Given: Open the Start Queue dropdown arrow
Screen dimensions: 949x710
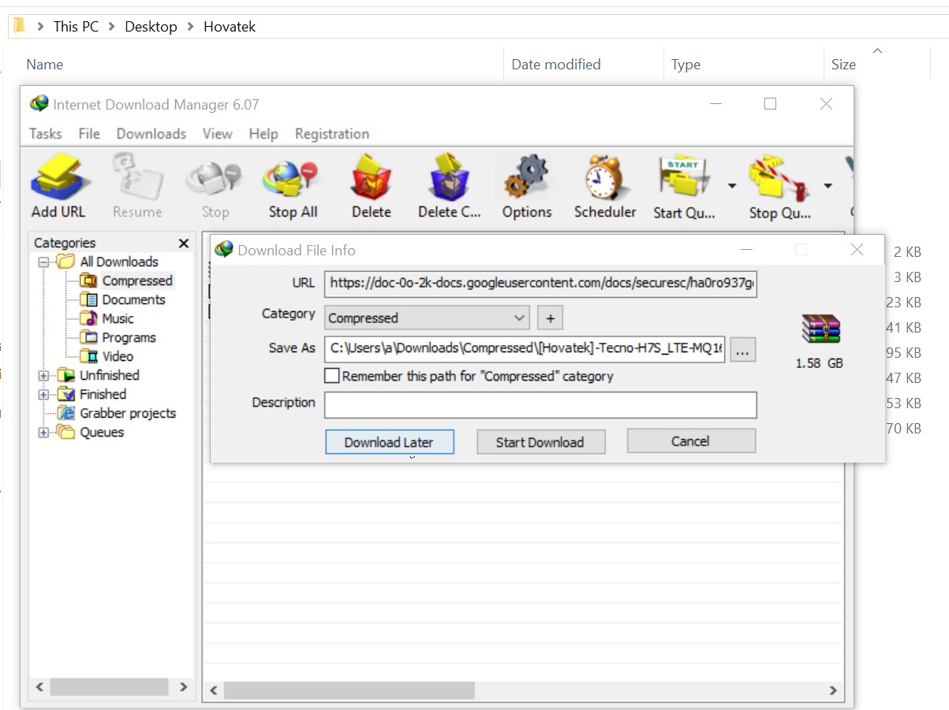Looking at the screenshot, I should pyautogui.click(x=731, y=186).
